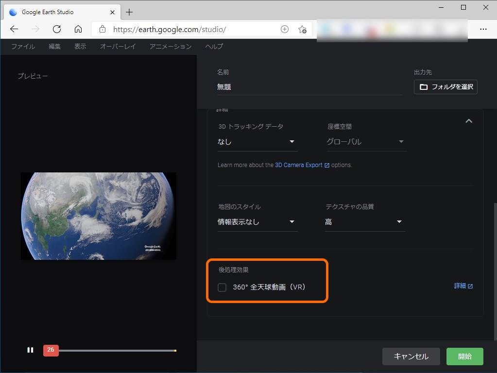Pause the preview playback
Image resolution: width=497 pixels, height=373 pixels.
pos(30,350)
